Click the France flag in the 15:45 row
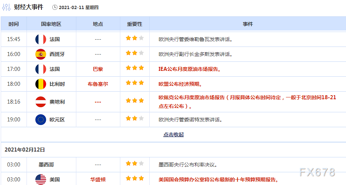The image size is (346, 185). (x=41, y=39)
